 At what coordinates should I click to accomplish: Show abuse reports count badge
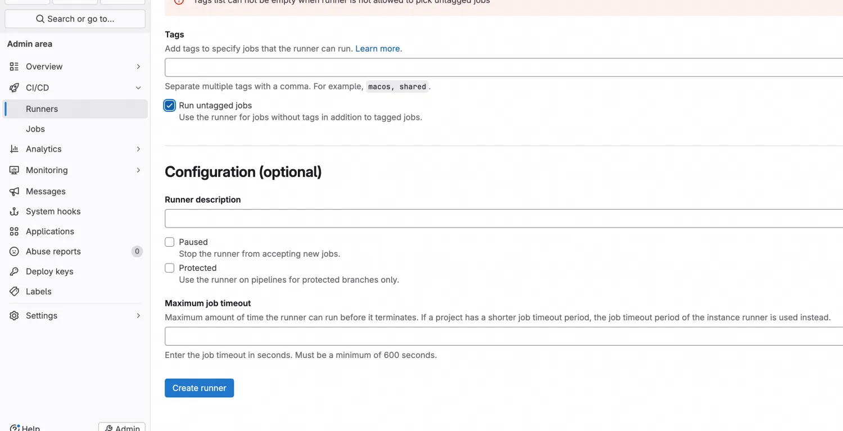click(x=137, y=251)
